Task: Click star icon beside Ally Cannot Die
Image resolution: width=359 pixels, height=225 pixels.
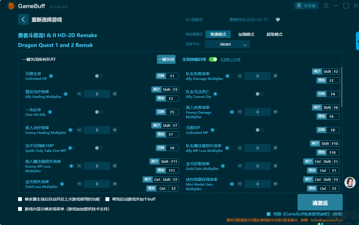Action: pyautogui.click(x=215, y=94)
